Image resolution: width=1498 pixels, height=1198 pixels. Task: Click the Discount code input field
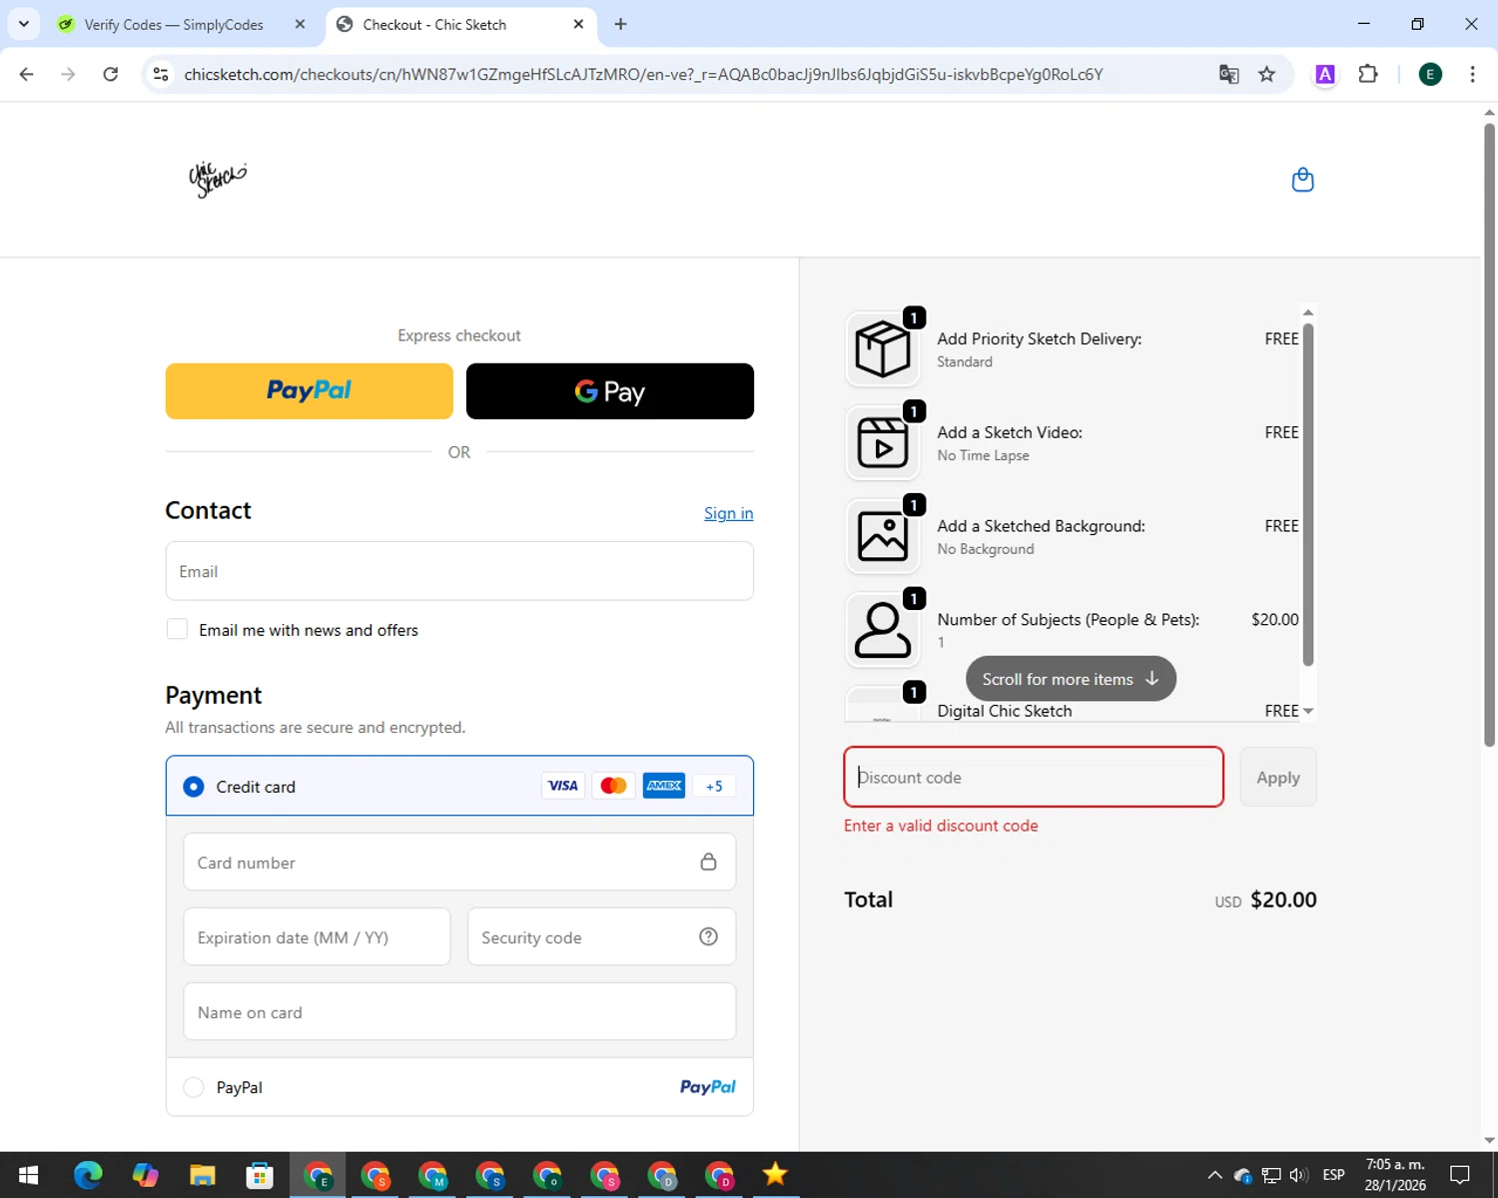coord(1034,777)
